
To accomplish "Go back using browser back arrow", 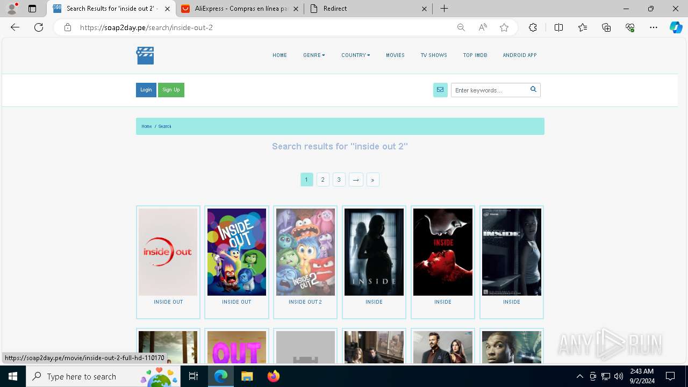I will click(15, 27).
